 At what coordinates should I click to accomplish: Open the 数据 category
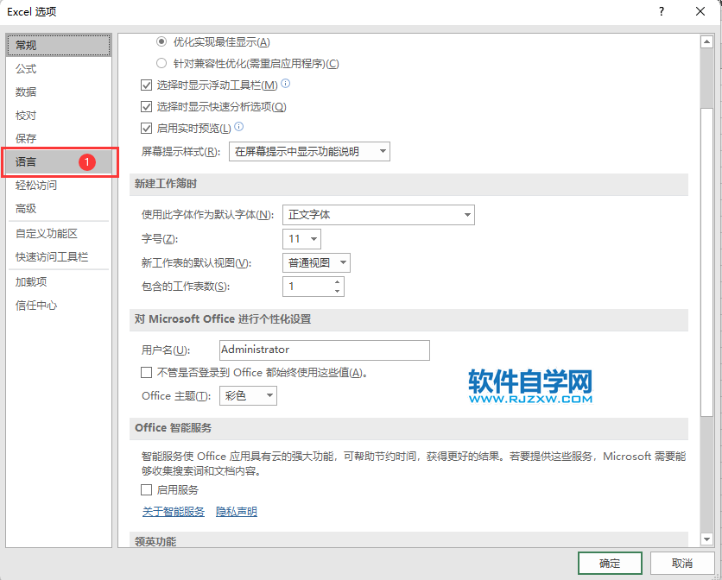59,91
